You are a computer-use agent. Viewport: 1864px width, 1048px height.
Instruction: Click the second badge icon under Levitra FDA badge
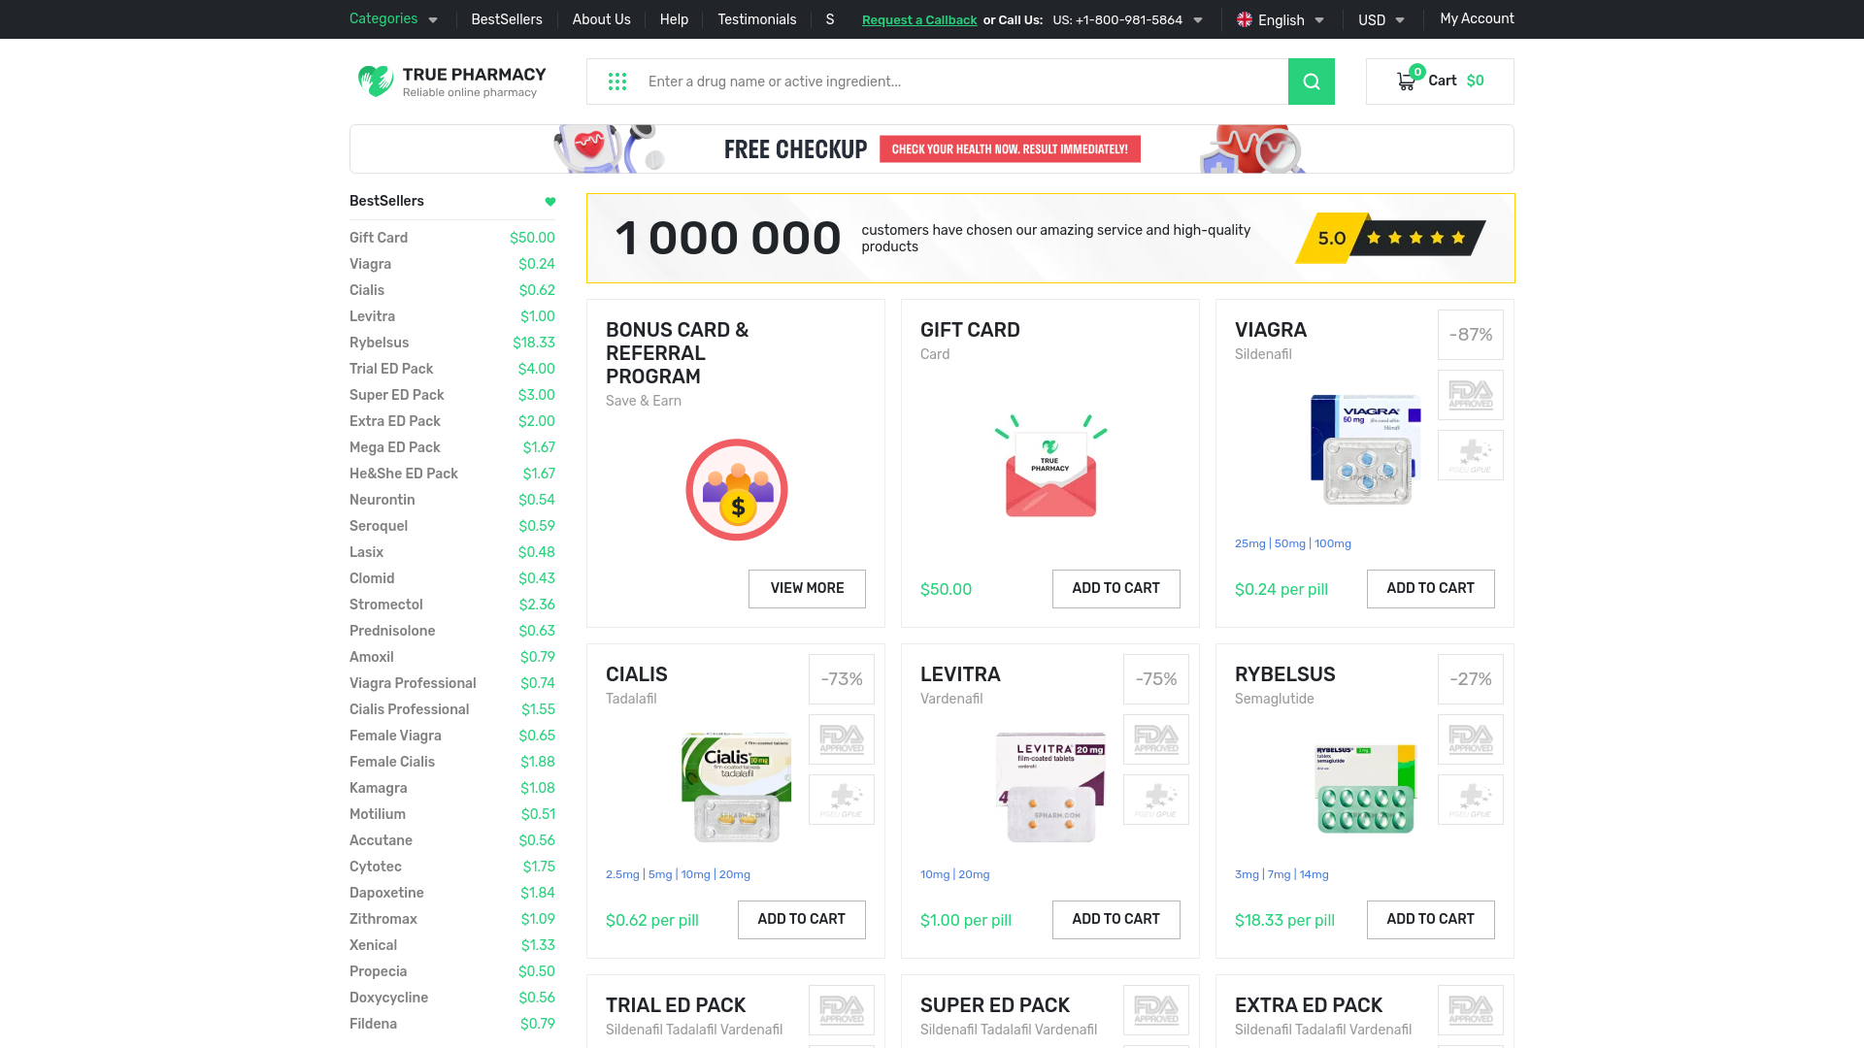pos(1156,800)
